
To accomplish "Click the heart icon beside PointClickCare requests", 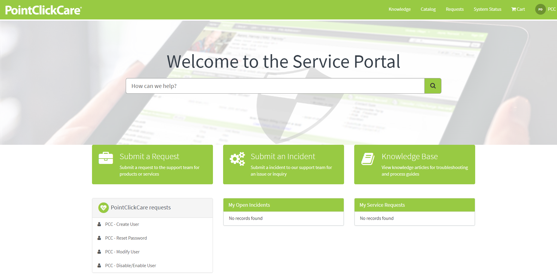I will pyautogui.click(x=103, y=208).
